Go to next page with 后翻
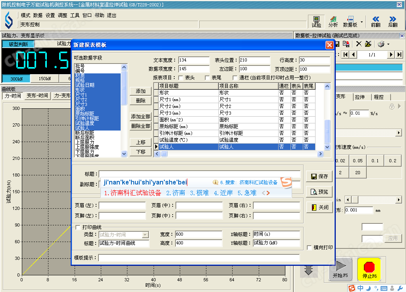 click(x=393, y=21)
